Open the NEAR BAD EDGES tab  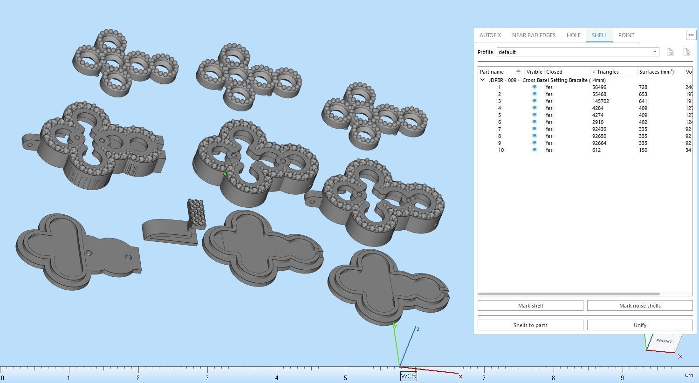tap(534, 35)
